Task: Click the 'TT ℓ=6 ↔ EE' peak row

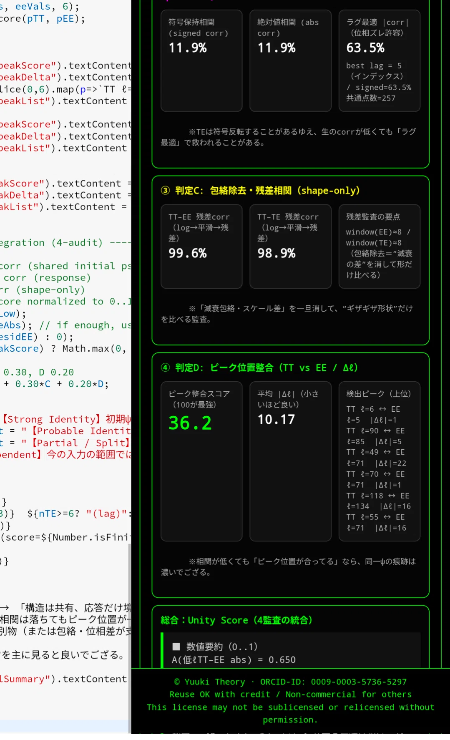Action: pos(373,409)
